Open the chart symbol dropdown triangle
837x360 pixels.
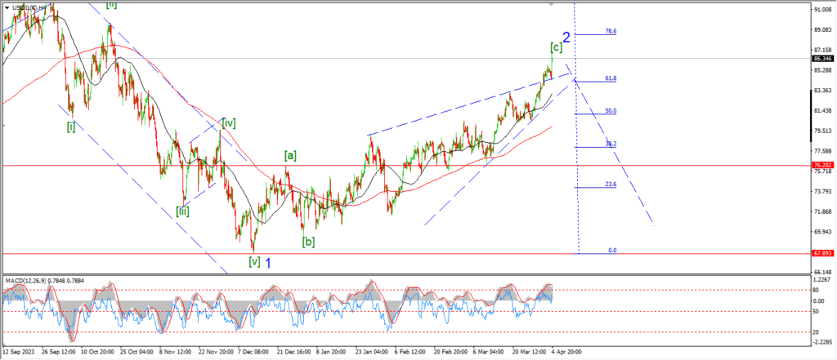coord(7,7)
